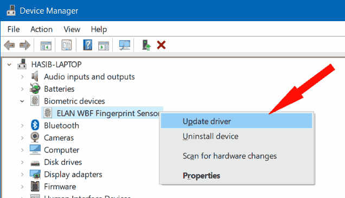Open the View menu
The image size is (345, 198).
pos(72,29)
